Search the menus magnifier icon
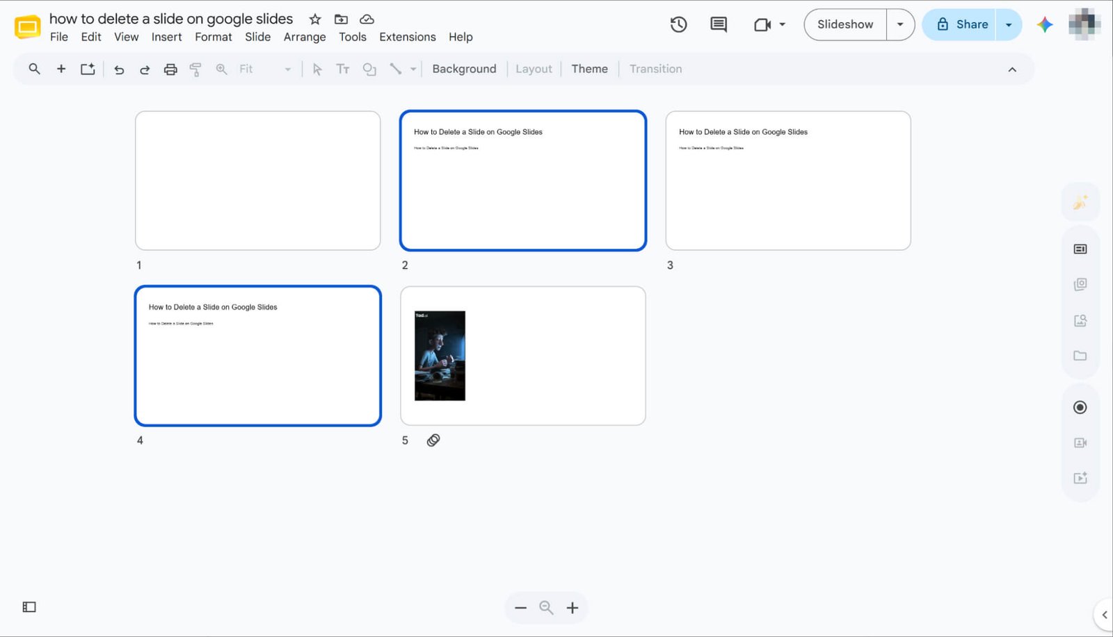Viewport: 1113px width, 637px height. tap(34, 69)
